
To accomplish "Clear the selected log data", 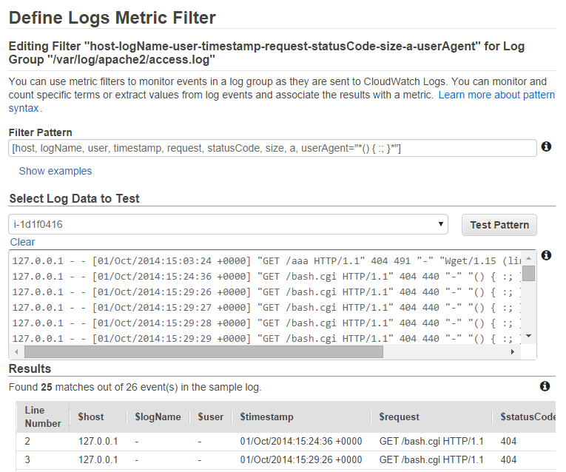I will (x=22, y=242).
